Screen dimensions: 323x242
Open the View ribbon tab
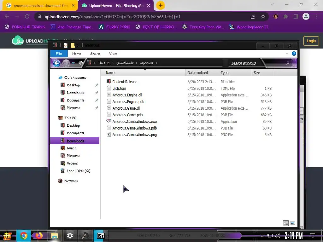click(113, 54)
